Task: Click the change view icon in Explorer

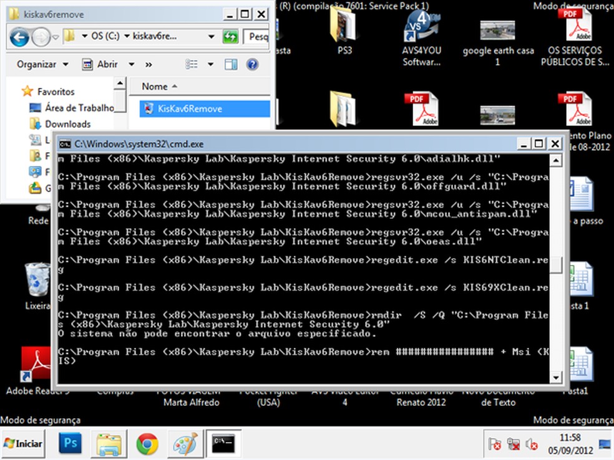Action: click(192, 64)
